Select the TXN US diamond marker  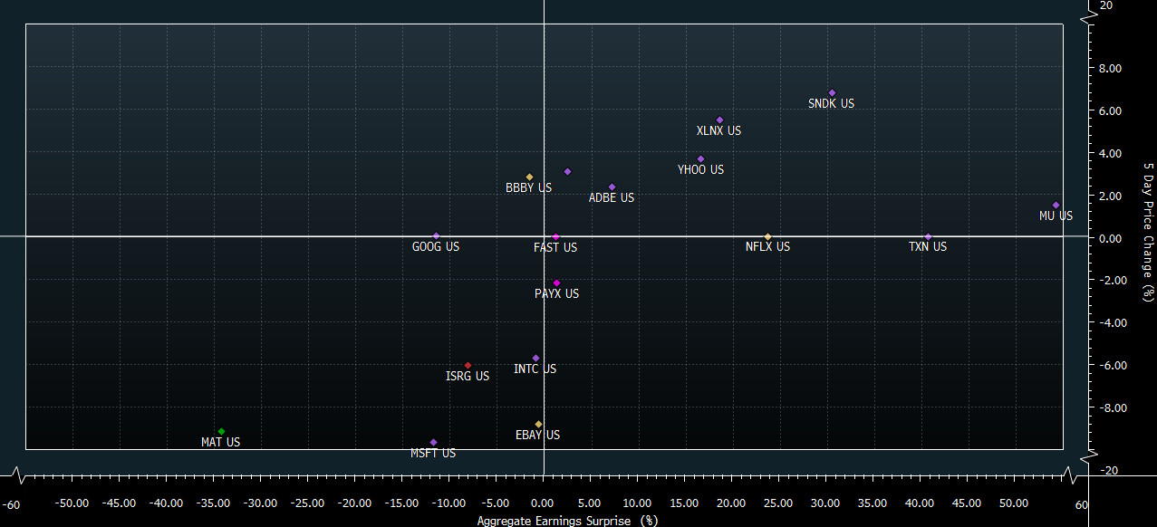click(927, 236)
